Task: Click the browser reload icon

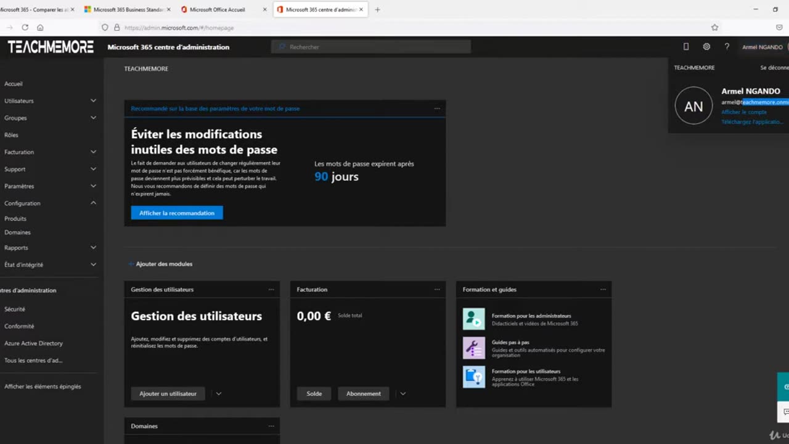Action: coord(25,27)
